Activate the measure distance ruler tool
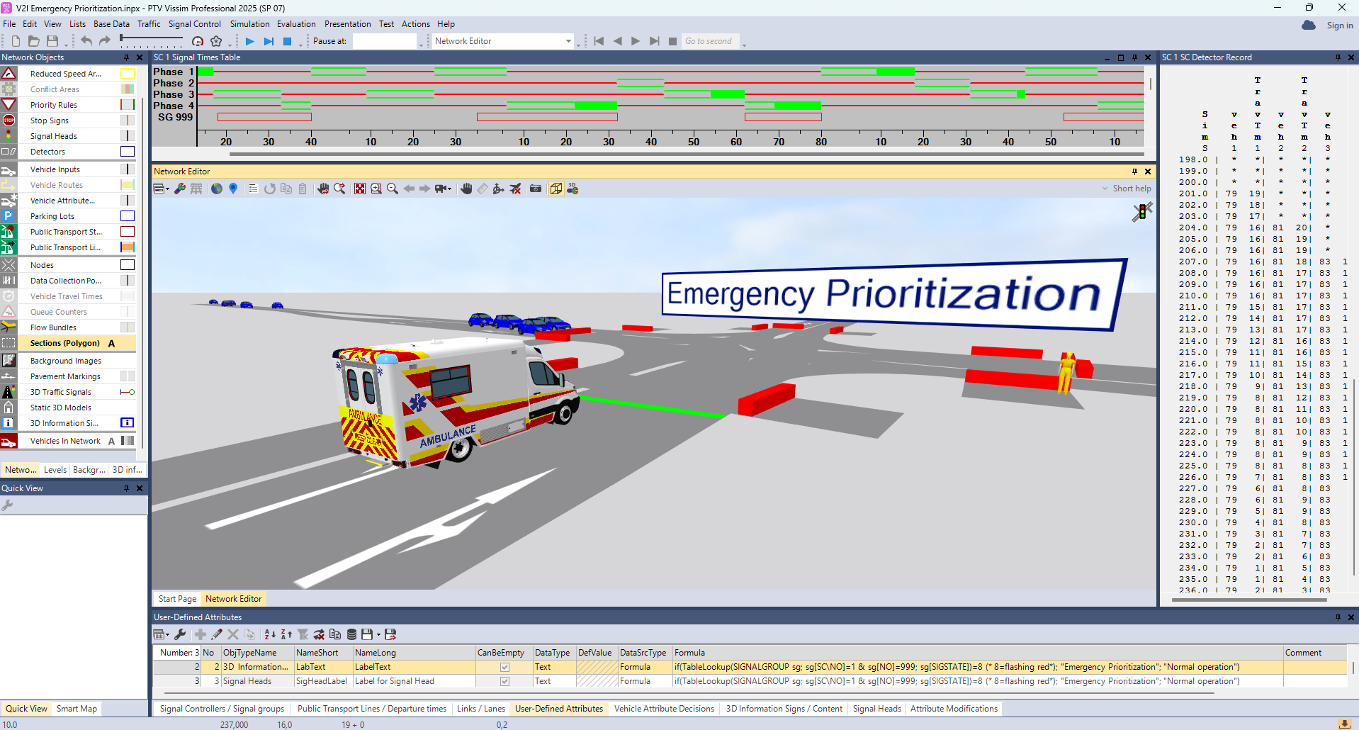Screen dimensions: 1359x730 (483, 189)
